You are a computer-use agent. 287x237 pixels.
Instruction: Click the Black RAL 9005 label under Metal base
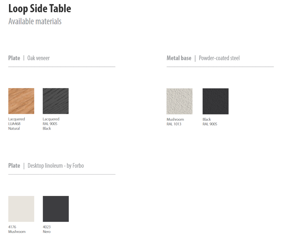[x=210, y=122]
